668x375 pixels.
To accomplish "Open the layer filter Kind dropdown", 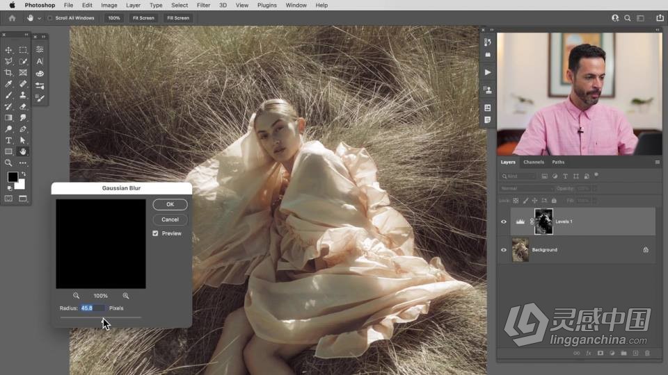I will pos(518,176).
